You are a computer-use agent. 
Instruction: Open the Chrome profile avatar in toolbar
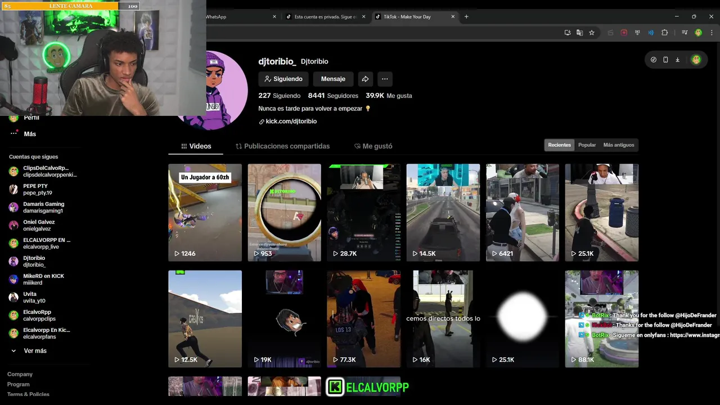[x=698, y=33]
